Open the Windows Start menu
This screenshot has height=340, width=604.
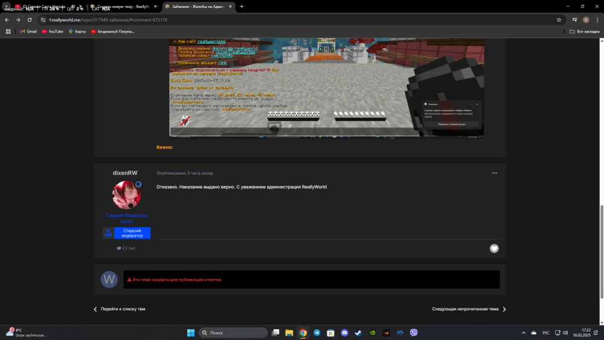click(x=191, y=333)
